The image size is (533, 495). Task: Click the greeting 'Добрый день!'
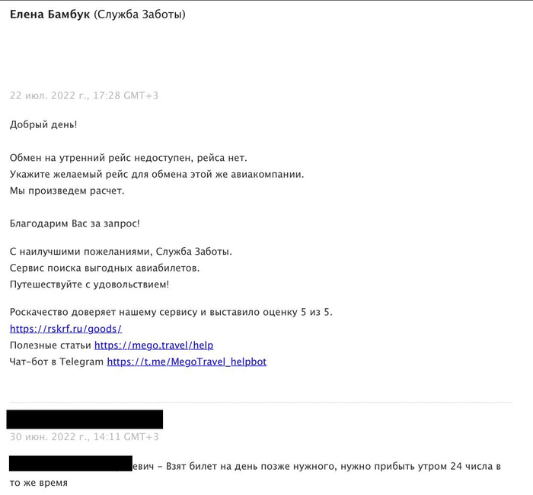point(43,124)
